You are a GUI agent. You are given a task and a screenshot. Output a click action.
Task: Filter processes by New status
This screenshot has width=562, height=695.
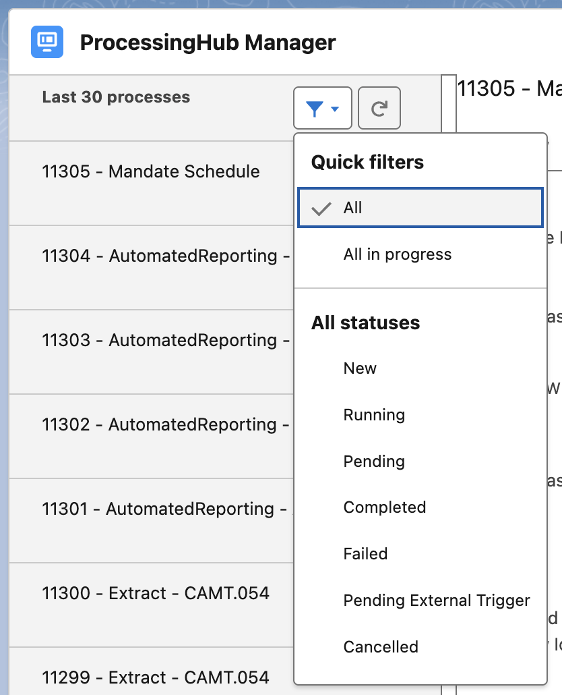tap(360, 368)
